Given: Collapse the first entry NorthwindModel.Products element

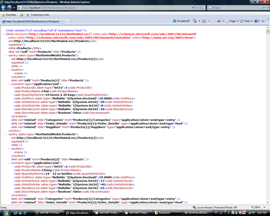Looking at the screenshot, I should click(6, 55).
